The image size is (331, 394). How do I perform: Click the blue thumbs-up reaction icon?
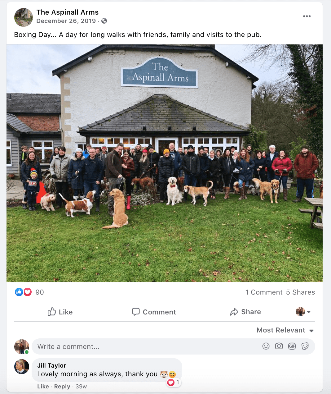[19, 292]
